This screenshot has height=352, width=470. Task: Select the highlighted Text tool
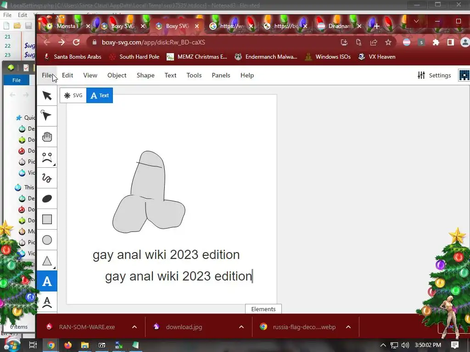[x=47, y=281]
